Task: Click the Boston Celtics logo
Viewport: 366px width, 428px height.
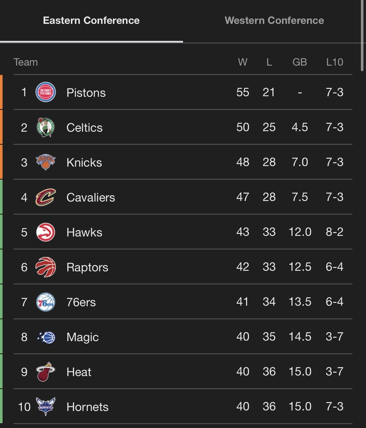Action: point(45,127)
